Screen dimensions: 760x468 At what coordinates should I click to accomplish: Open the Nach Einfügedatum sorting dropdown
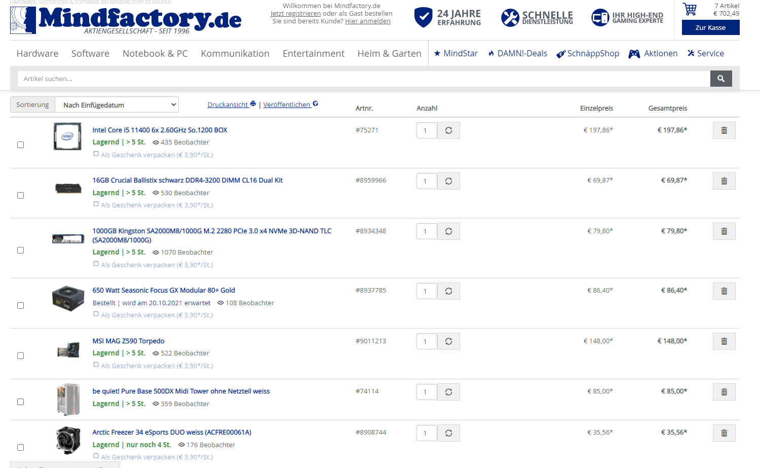click(117, 105)
